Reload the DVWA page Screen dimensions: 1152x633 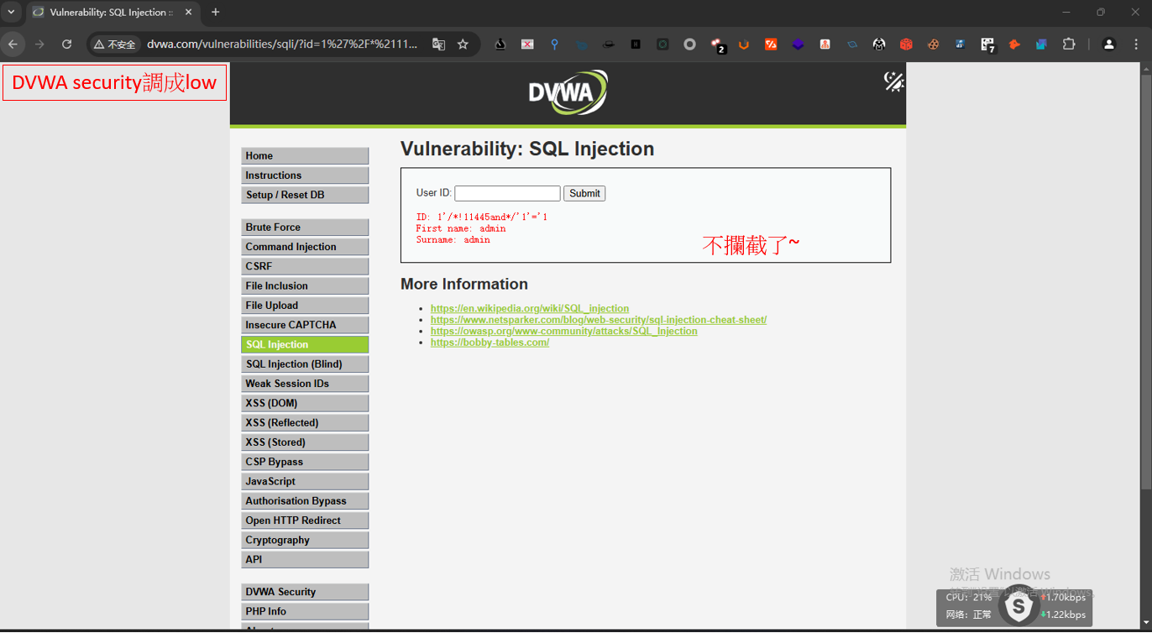(67, 44)
